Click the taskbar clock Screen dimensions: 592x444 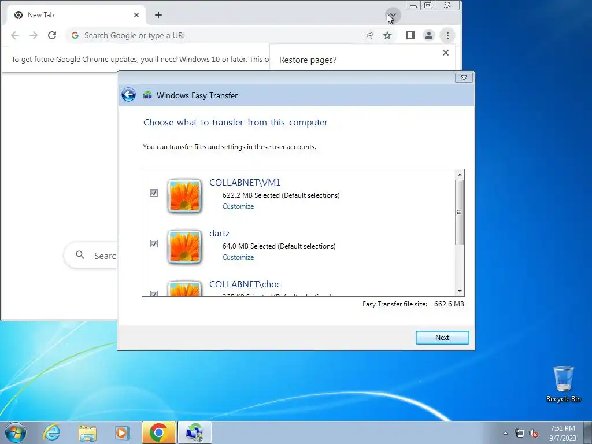tap(563, 433)
